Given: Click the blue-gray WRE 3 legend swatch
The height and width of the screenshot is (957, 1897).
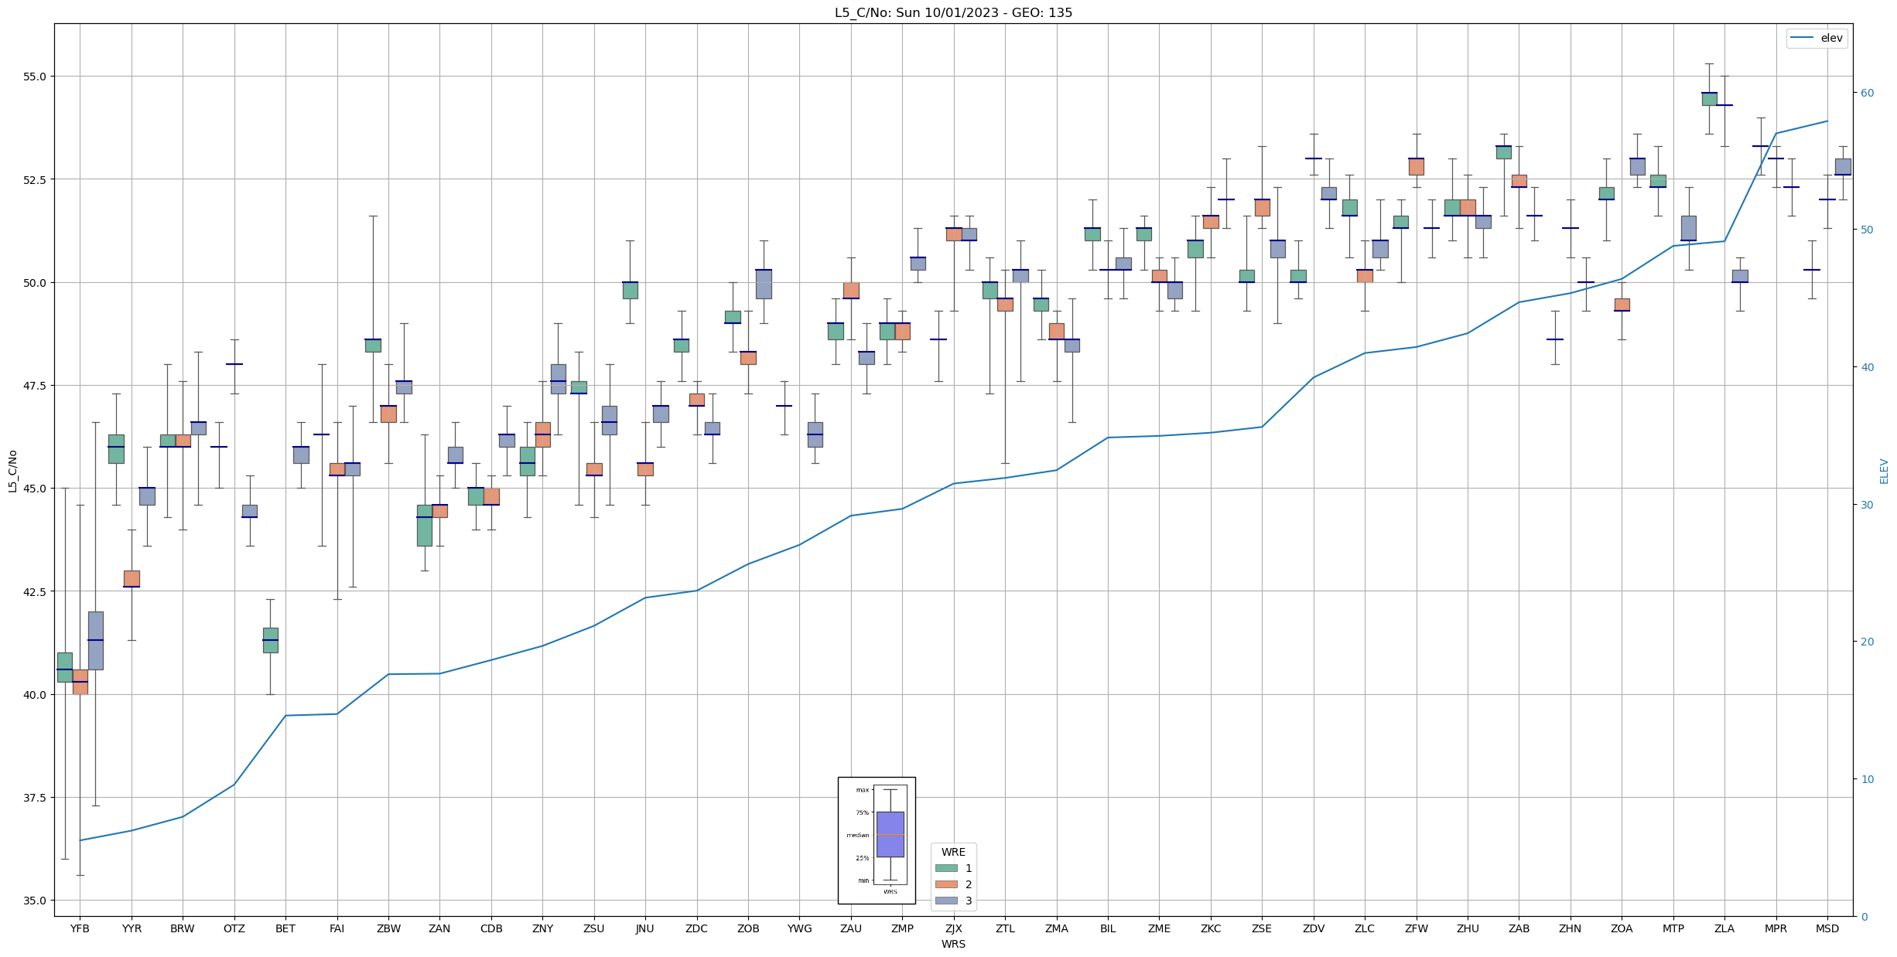Looking at the screenshot, I should tap(945, 901).
